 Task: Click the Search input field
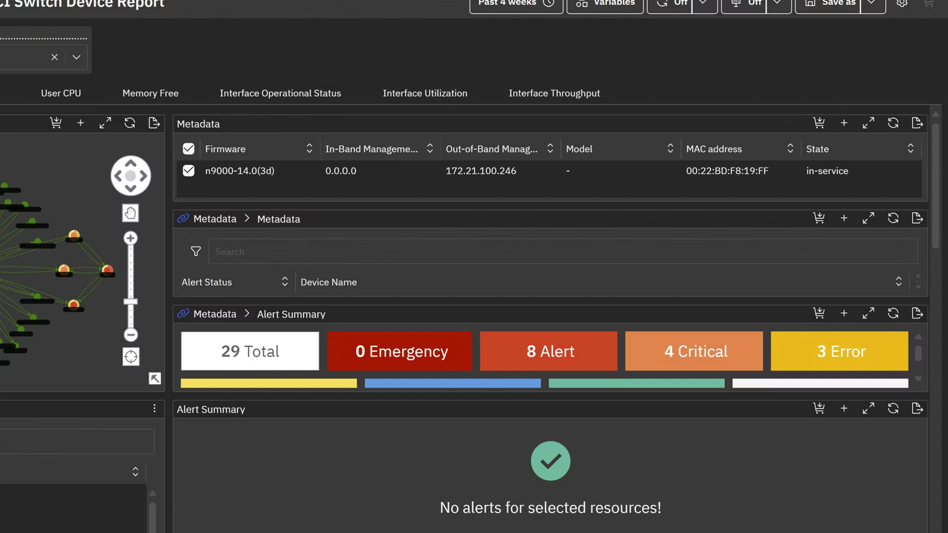click(x=563, y=252)
